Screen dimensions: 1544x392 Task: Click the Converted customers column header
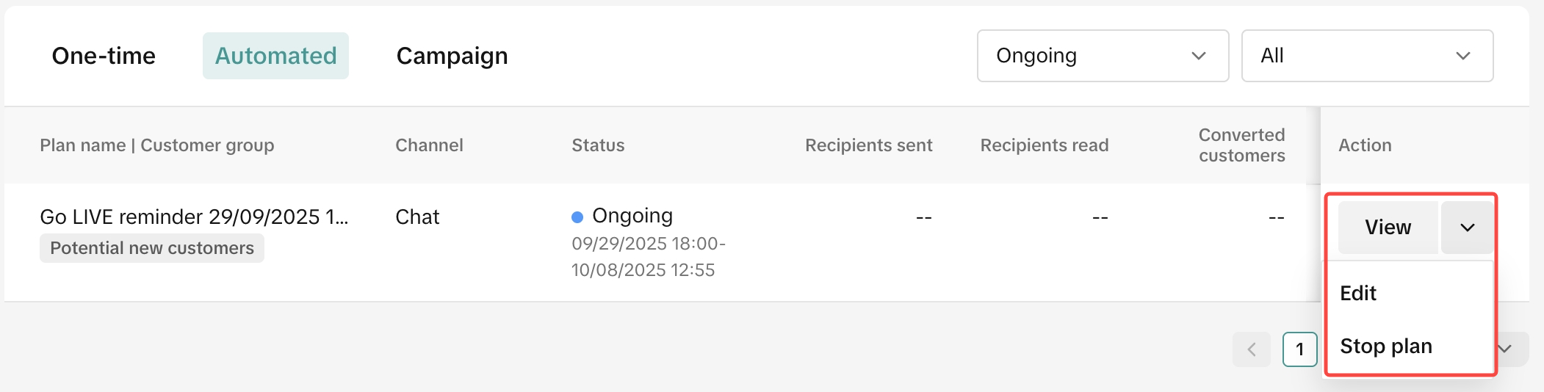pyautogui.click(x=1241, y=145)
